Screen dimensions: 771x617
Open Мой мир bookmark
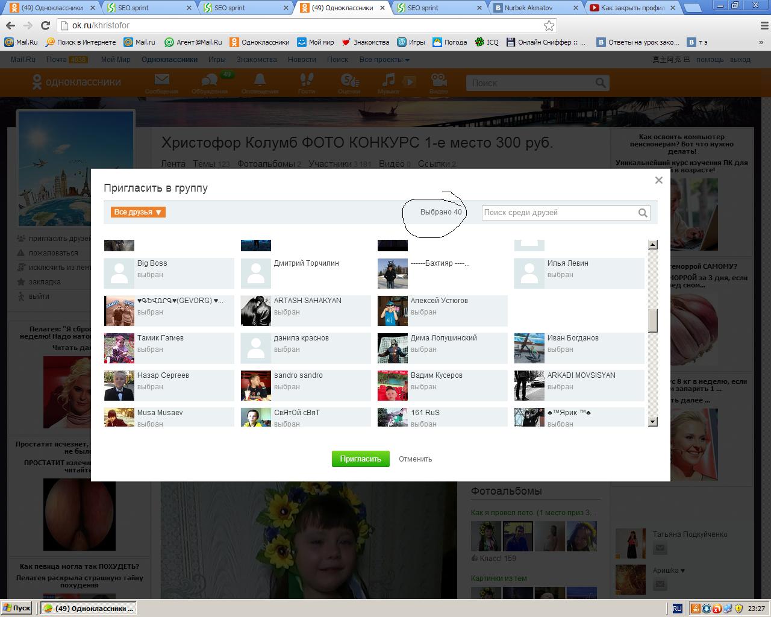pyautogui.click(x=316, y=42)
